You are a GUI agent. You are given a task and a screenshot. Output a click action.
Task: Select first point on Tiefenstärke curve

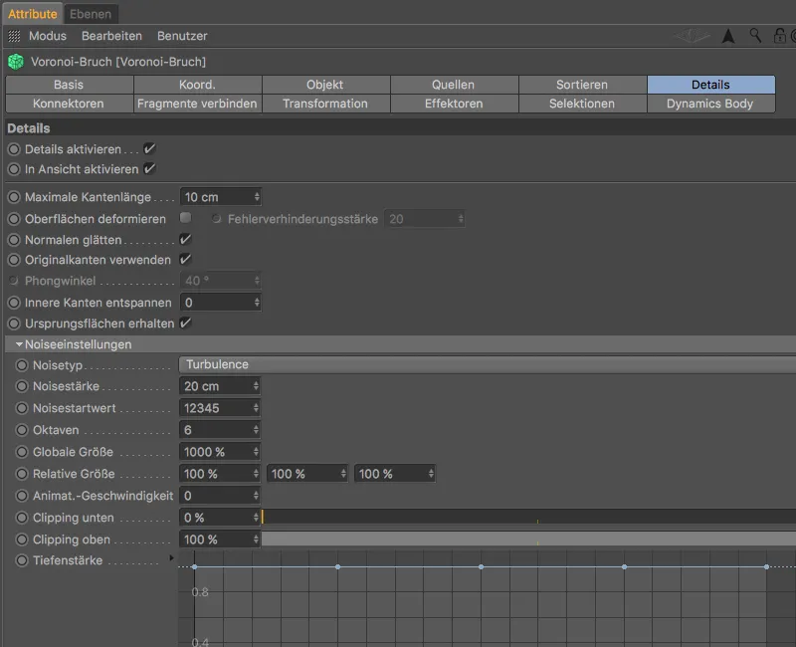click(194, 566)
